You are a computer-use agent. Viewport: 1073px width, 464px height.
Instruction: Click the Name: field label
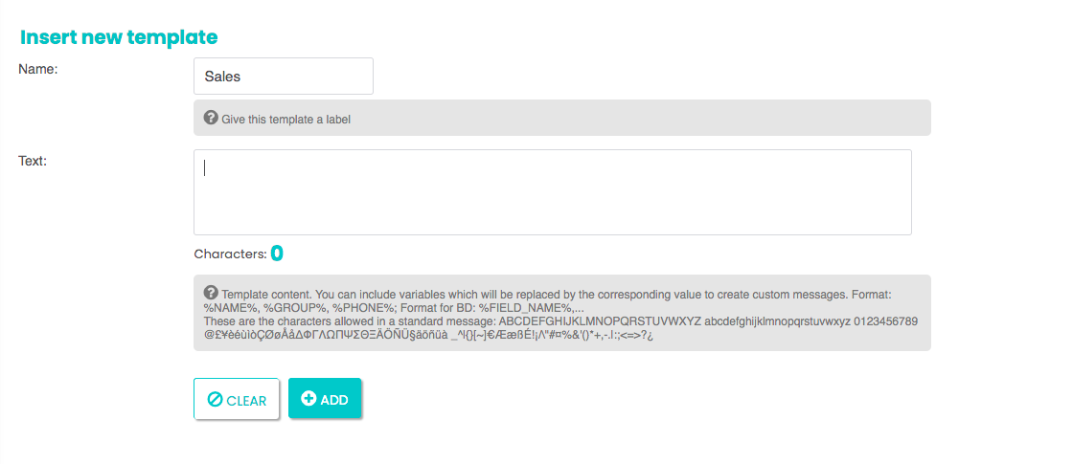(x=37, y=69)
